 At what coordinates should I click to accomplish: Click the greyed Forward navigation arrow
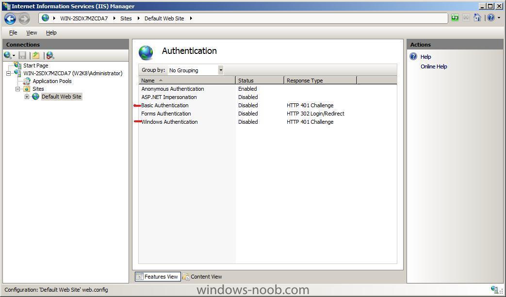24,19
